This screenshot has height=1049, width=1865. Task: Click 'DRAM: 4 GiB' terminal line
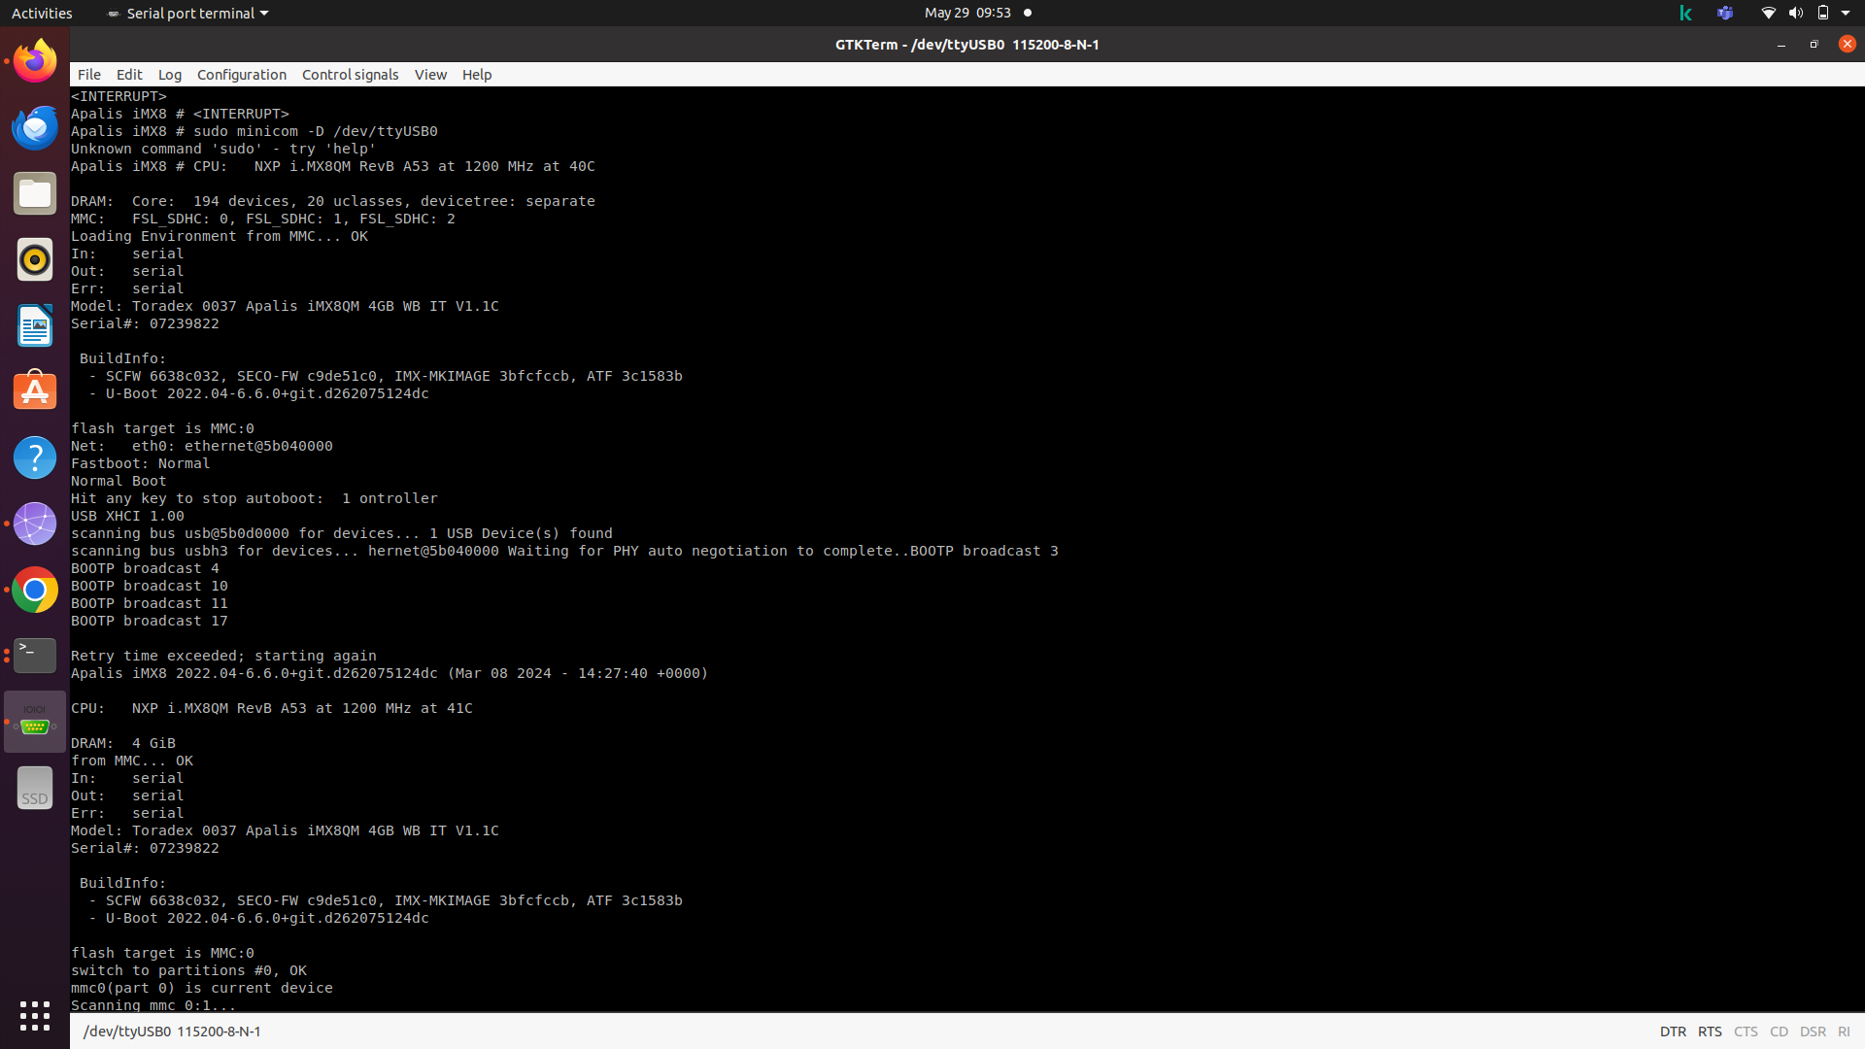[123, 743]
